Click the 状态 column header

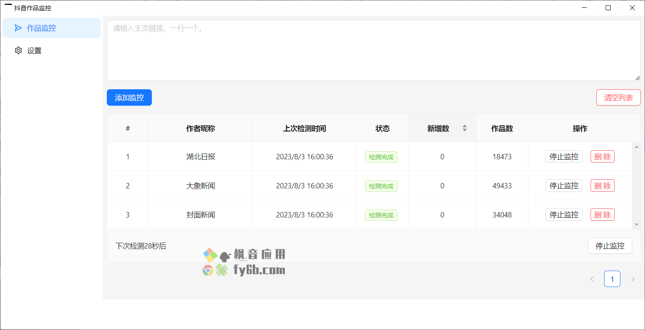383,129
